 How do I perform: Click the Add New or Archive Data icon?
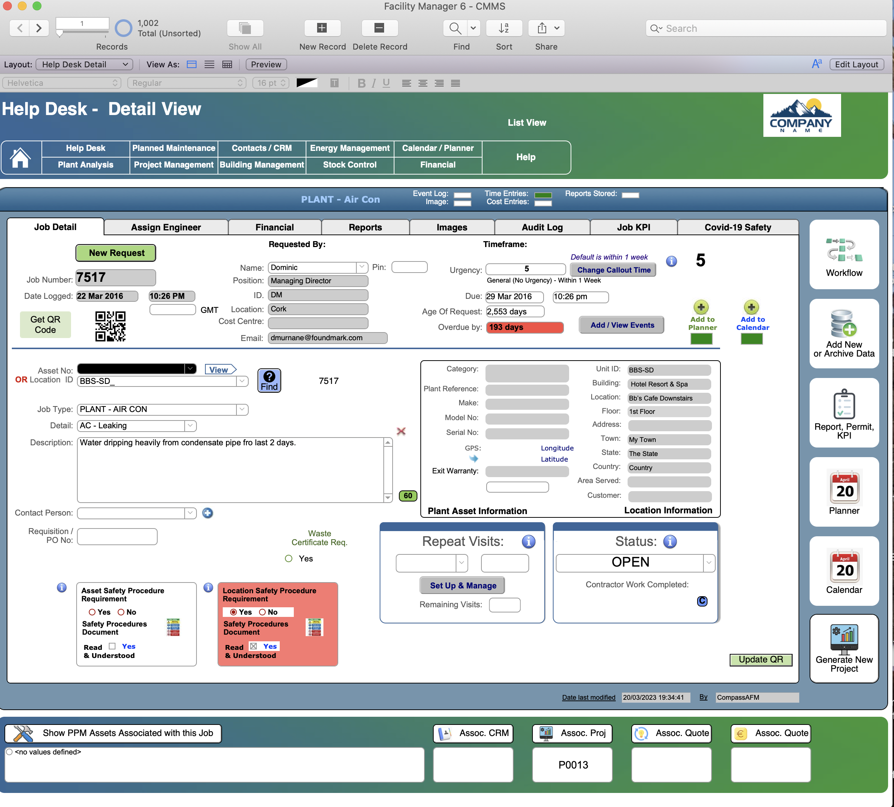click(x=843, y=332)
